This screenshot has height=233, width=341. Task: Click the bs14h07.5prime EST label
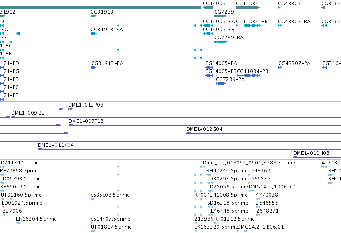(110, 219)
